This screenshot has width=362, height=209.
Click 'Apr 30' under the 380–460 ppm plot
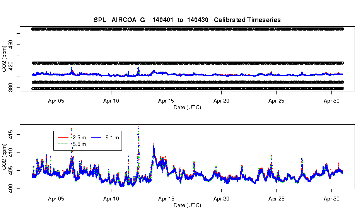point(331,101)
